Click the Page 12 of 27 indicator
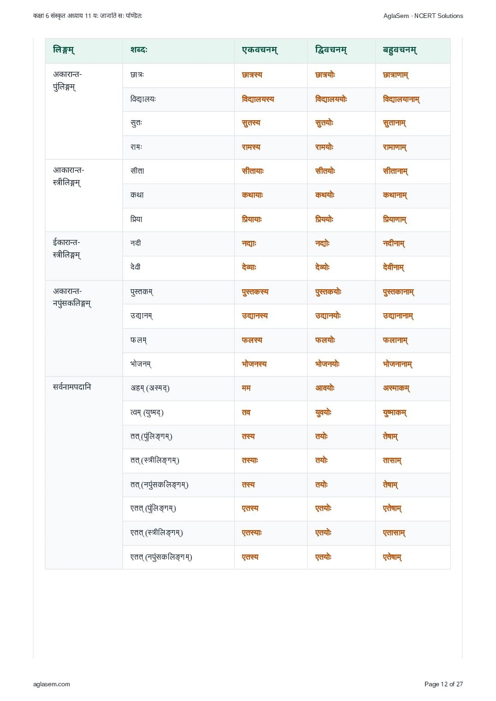This screenshot has width=496, height=701. click(x=443, y=684)
